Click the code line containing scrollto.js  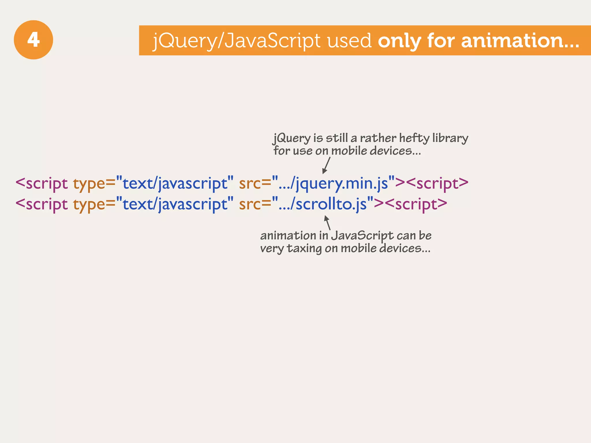(x=231, y=204)
